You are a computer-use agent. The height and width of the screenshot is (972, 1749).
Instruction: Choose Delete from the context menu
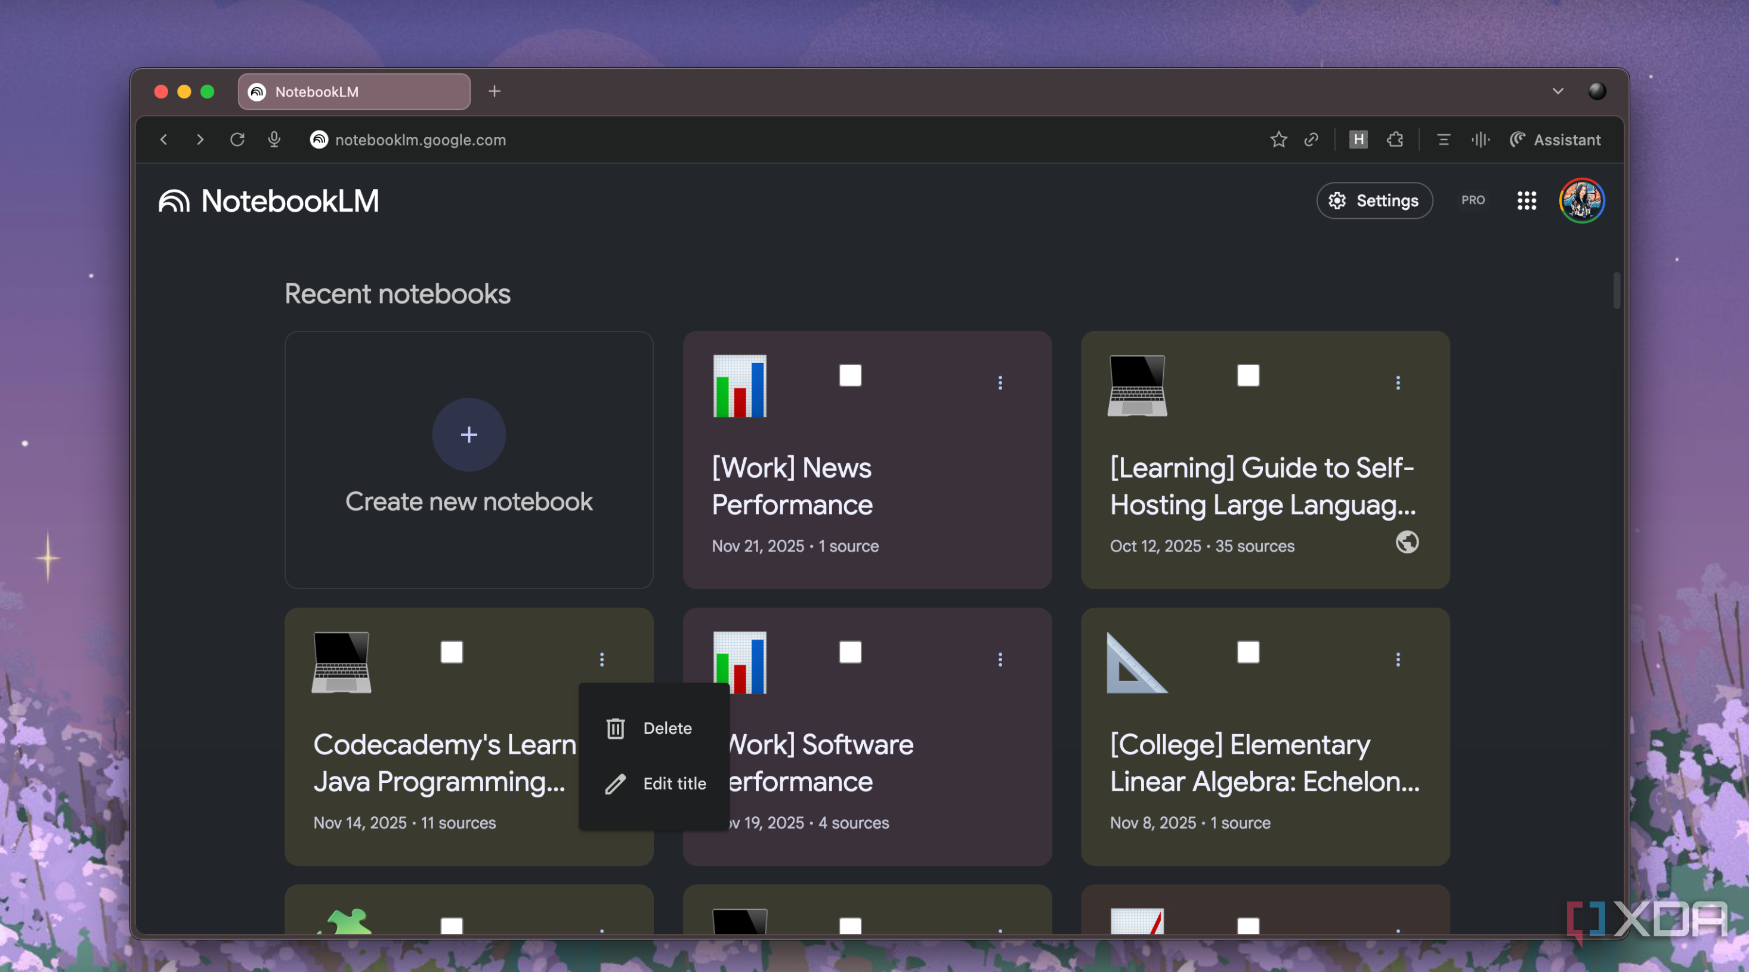coord(654,728)
